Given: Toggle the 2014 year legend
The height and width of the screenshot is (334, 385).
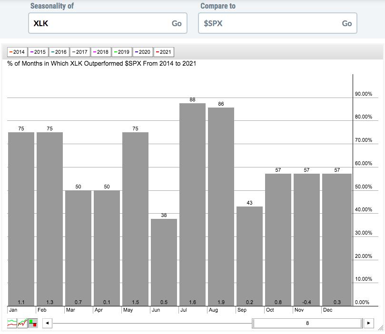Looking at the screenshot, I should tap(17, 52).
